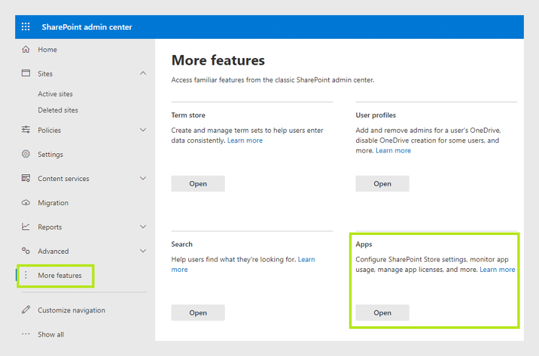Click Learn more under Apps

tap(497, 269)
